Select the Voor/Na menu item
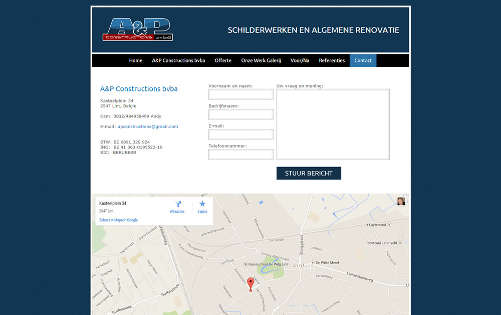This screenshot has height=315, width=501. 300,60
